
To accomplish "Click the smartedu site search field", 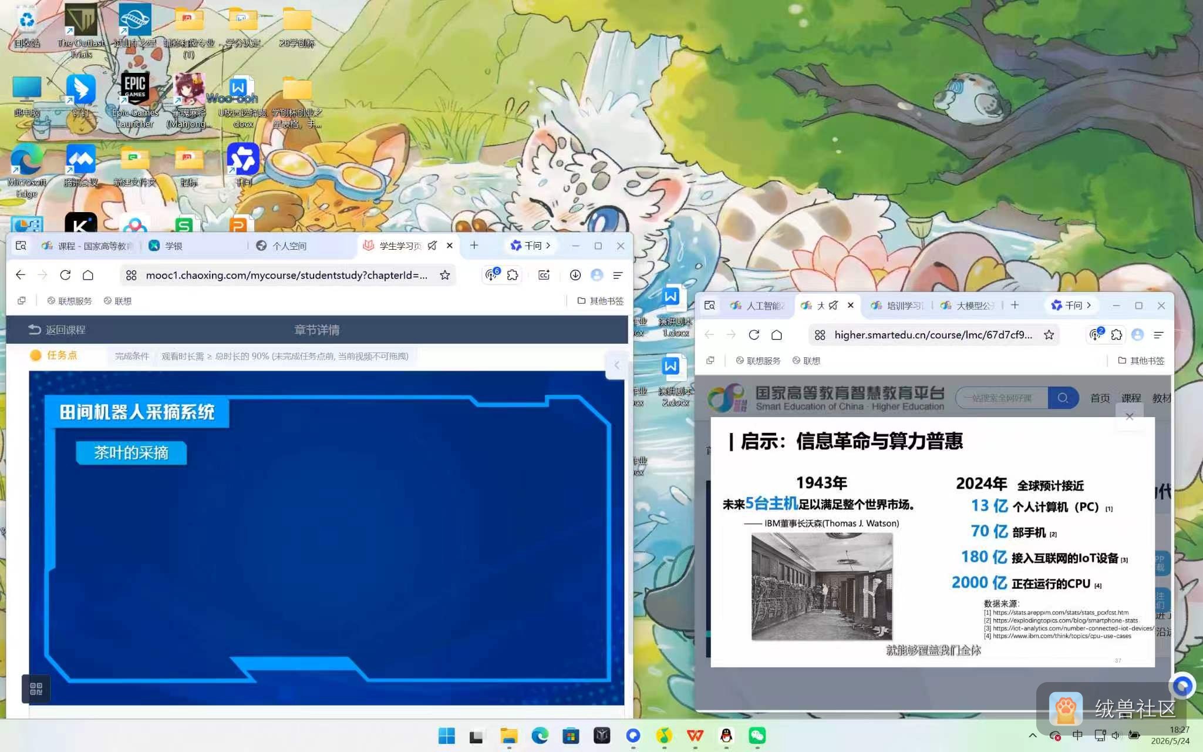I will 1002,398.
